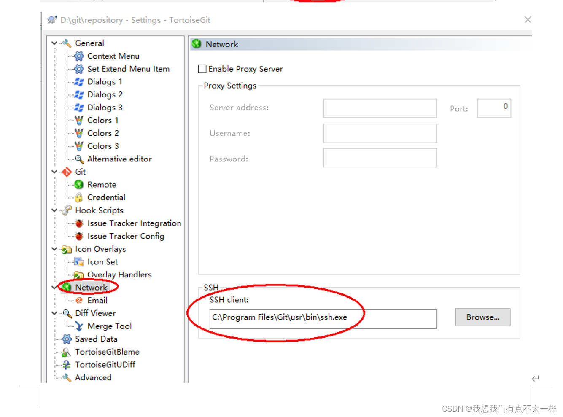This screenshot has height=417, width=563.
Task: Select the TortoiseGitBlame tree item label
Action: pos(107,352)
